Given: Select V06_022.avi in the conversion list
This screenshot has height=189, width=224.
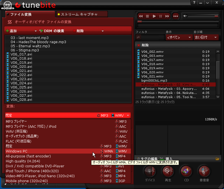Looking at the screenshot, I should click(x=68, y=75).
